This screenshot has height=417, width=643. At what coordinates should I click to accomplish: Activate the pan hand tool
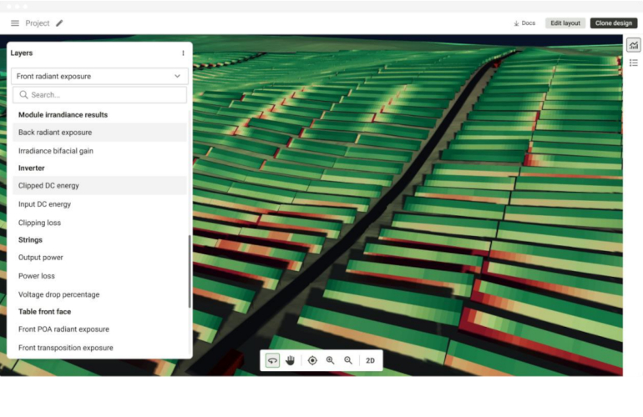pos(291,360)
